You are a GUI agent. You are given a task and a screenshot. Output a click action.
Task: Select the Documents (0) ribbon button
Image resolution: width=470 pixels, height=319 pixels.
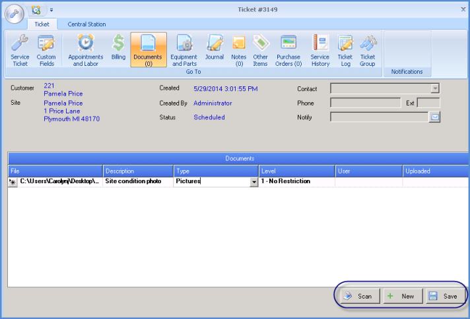[149, 49]
